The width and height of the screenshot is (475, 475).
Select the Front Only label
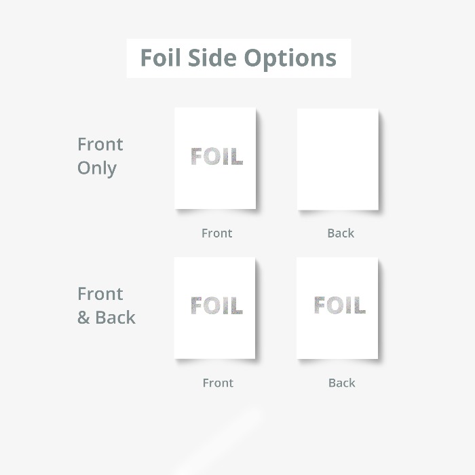pos(100,156)
